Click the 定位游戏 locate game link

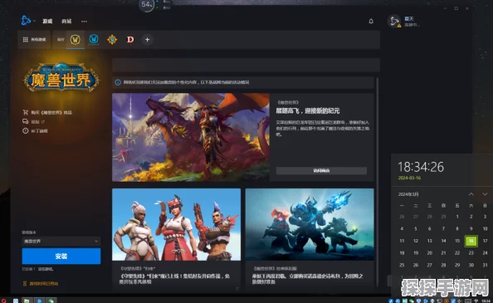click(x=46, y=269)
